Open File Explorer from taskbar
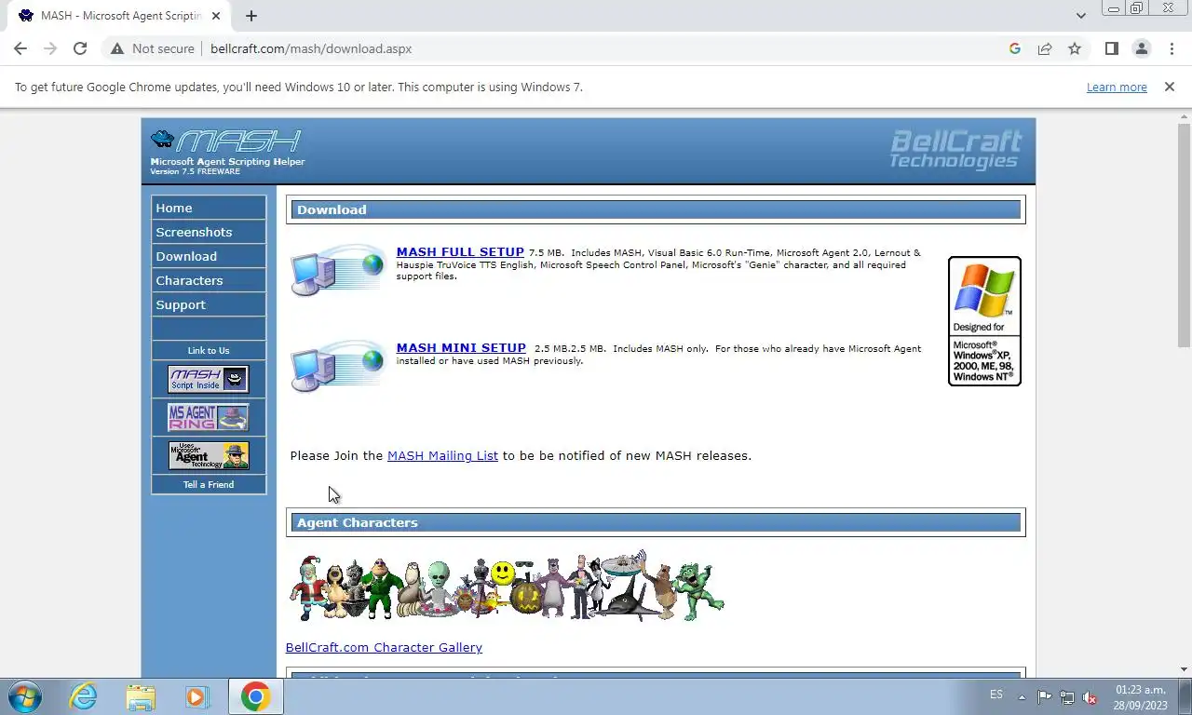This screenshot has height=715, width=1192. click(141, 696)
